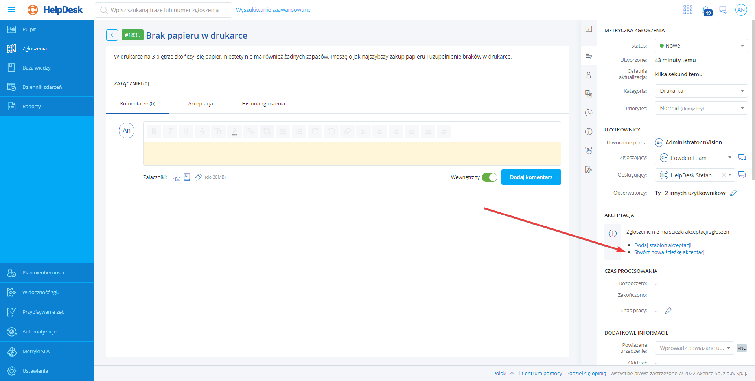The image size is (755, 381).
Task: Click the edit pencil next to Obserwatorzy
Action: 733,193
